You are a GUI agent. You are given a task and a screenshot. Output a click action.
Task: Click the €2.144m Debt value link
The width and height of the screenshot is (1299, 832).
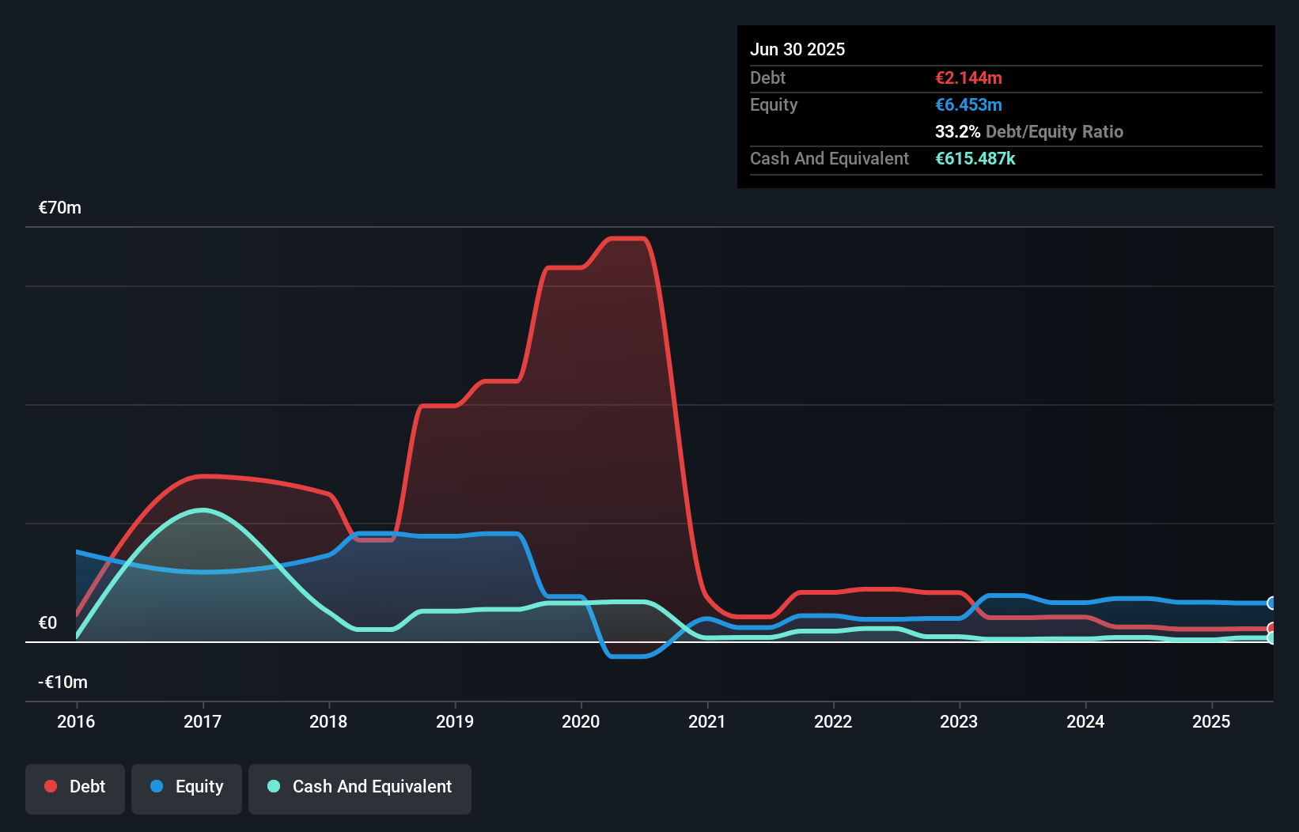click(968, 78)
